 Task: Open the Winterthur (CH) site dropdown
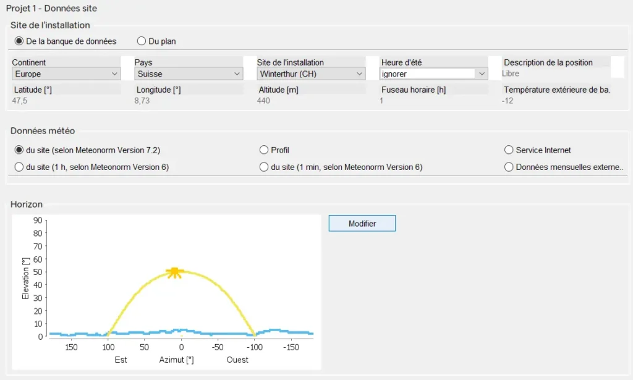click(312, 74)
